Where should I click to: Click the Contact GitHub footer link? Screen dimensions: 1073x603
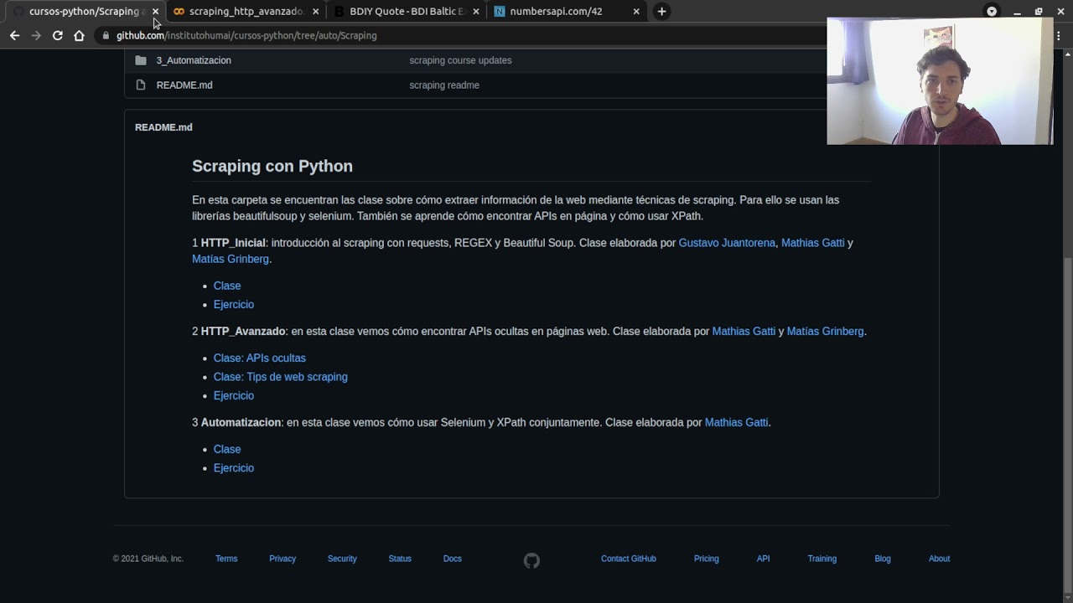[629, 559]
